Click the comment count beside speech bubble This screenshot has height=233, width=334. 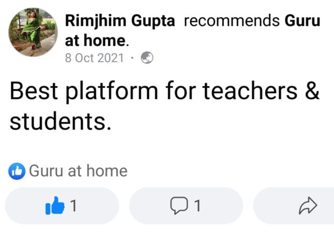197,206
